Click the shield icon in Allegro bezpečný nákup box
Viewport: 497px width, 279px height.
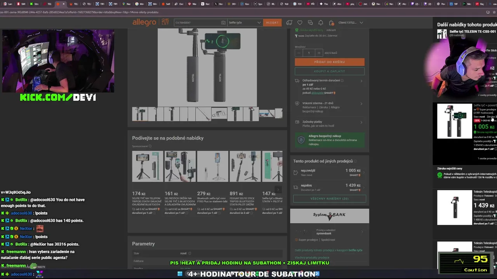point(301,140)
